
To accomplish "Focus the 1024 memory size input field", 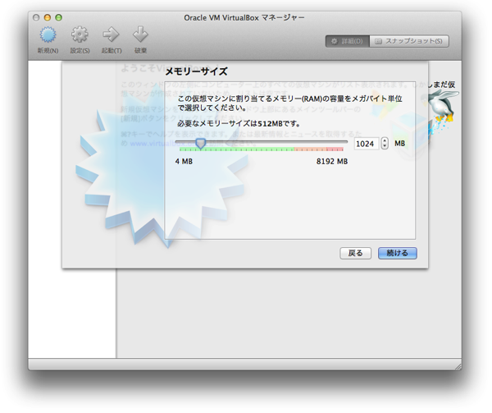I will (x=366, y=144).
